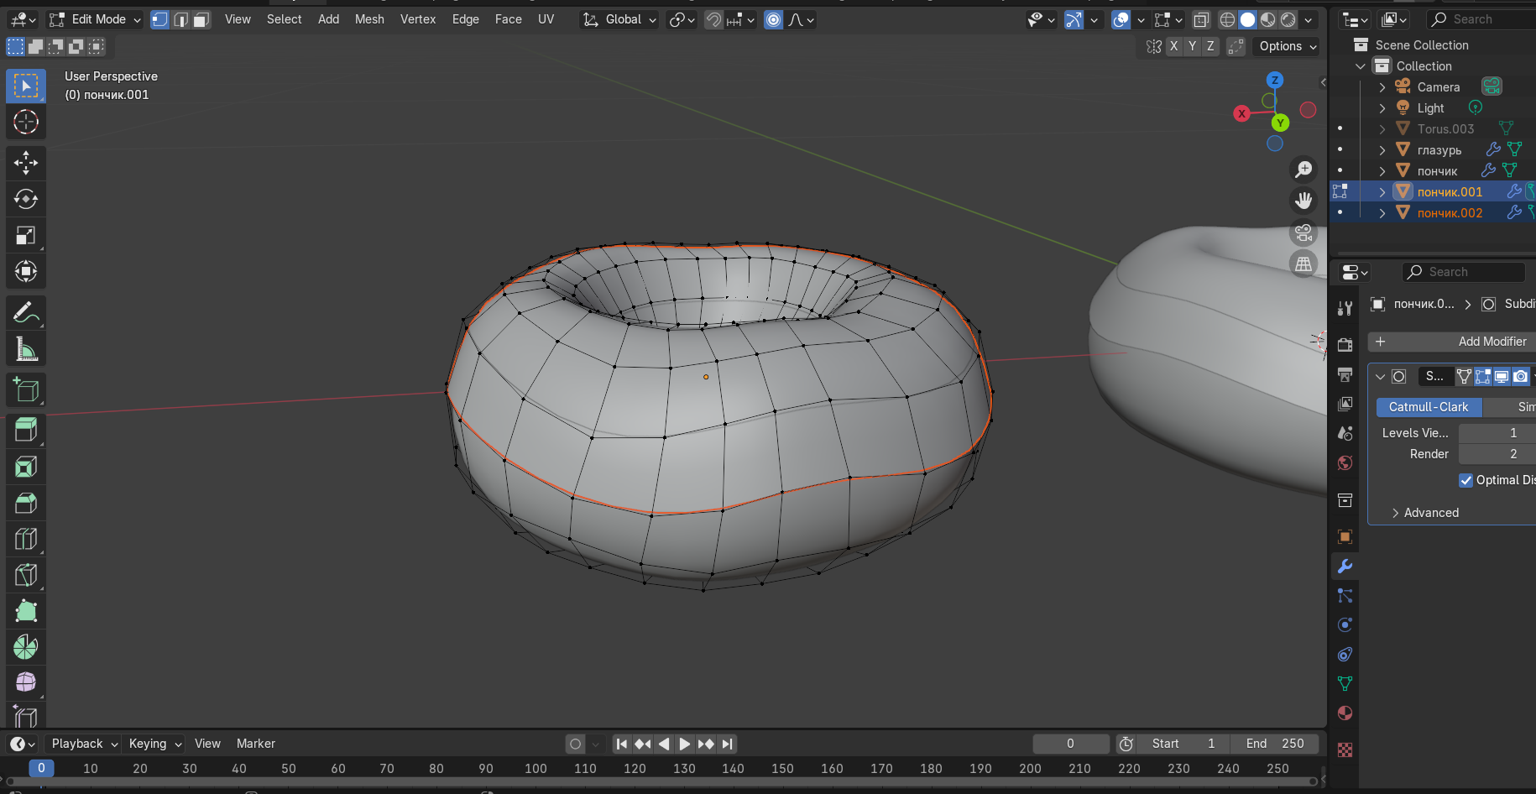Open the UV menu

546,19
